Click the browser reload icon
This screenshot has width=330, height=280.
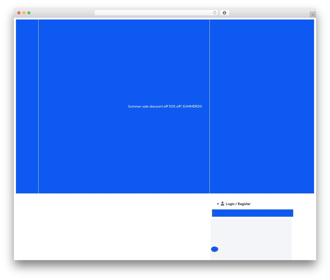click(214, 13)
